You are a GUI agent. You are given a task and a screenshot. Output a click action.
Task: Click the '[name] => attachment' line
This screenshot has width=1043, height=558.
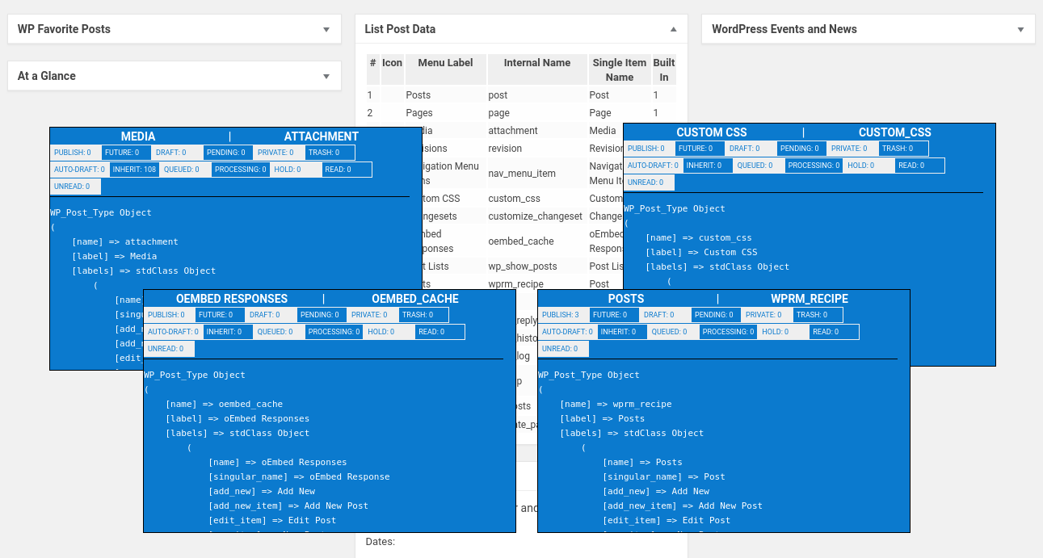125,241
